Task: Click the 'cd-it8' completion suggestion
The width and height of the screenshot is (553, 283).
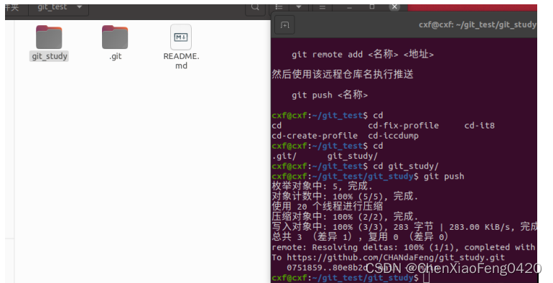Action: tap(479, 126)
